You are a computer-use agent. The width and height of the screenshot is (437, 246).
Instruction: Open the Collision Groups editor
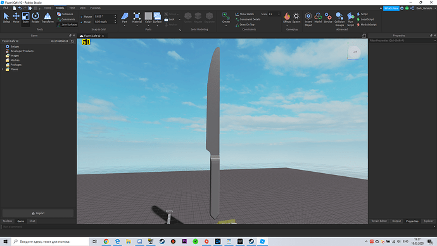coord(339,19)
